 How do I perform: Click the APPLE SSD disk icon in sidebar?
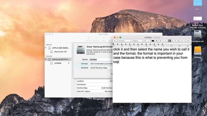pos(49,48)
